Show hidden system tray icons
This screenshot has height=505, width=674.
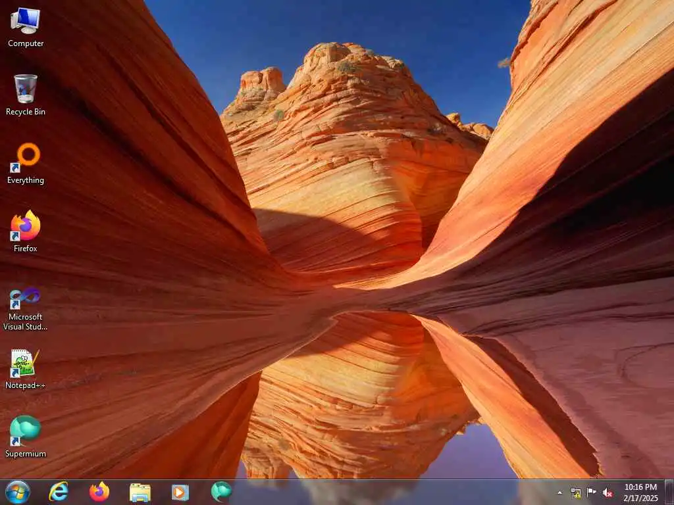coord(559,493)
